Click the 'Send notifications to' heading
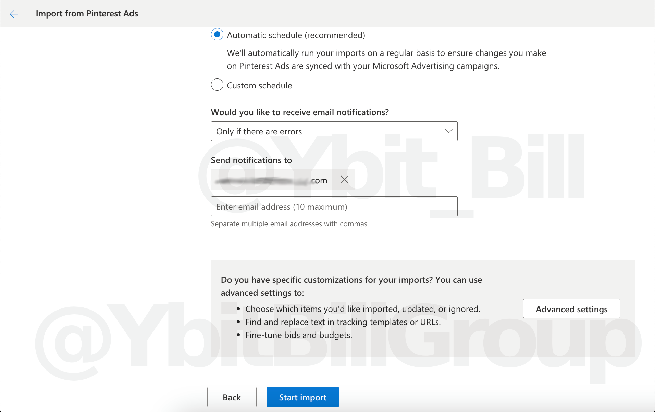Viewport: 655px width, 412px height. [x=251, y=160]
